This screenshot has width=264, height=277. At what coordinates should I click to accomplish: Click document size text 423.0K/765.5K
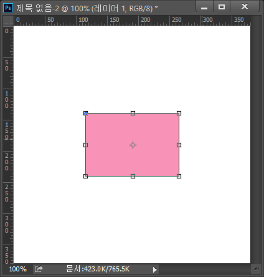[x=98, y=269]
